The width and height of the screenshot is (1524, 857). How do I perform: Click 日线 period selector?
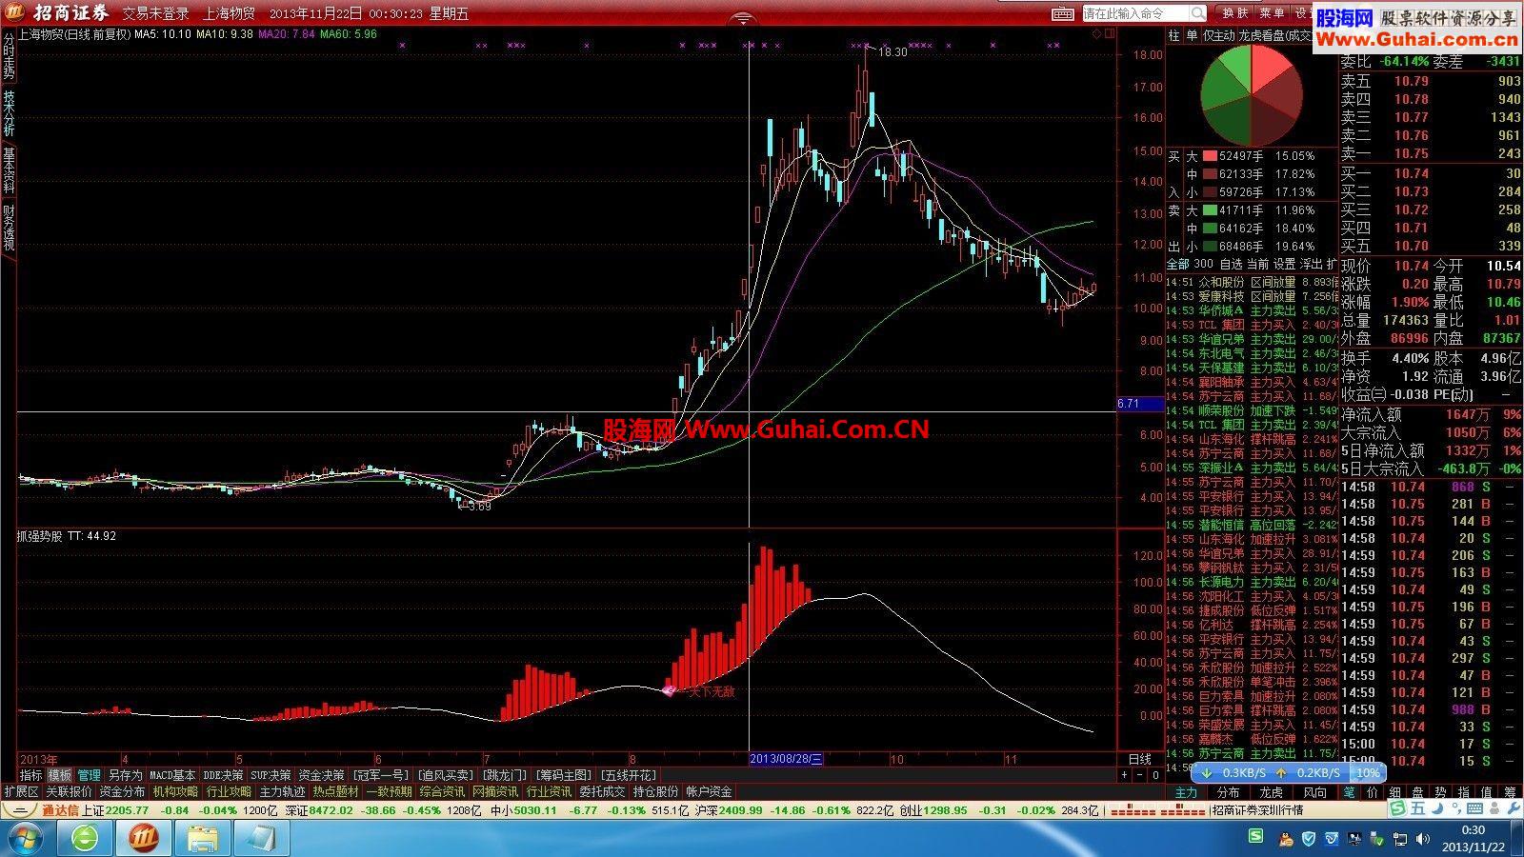(1139, 759)
